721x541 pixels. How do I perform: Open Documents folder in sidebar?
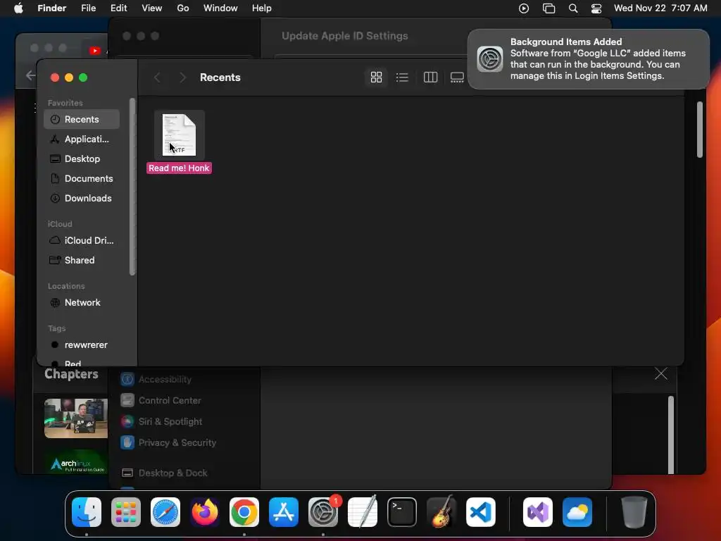tap(82, 178)
